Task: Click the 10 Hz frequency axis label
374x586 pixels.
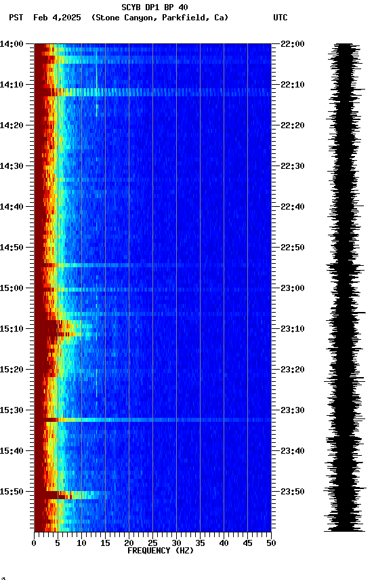Action: pyautogui.click(x=81, y=543)
